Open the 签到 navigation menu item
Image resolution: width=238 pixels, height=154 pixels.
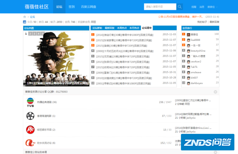pyautogui.click(x=71, y=7)
